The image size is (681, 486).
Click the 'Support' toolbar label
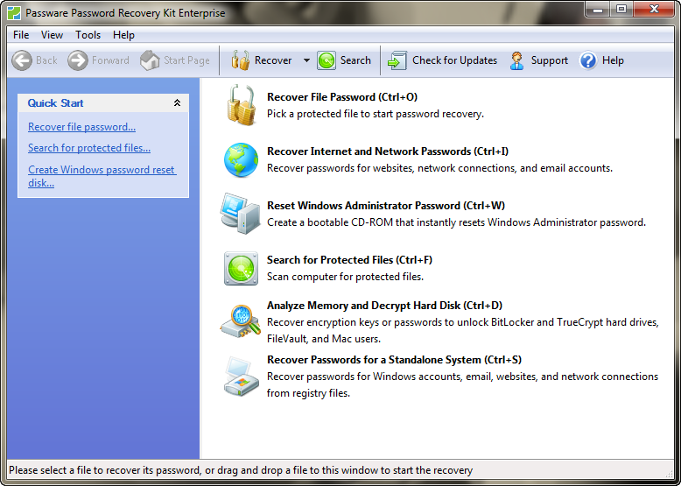point(549,60)
